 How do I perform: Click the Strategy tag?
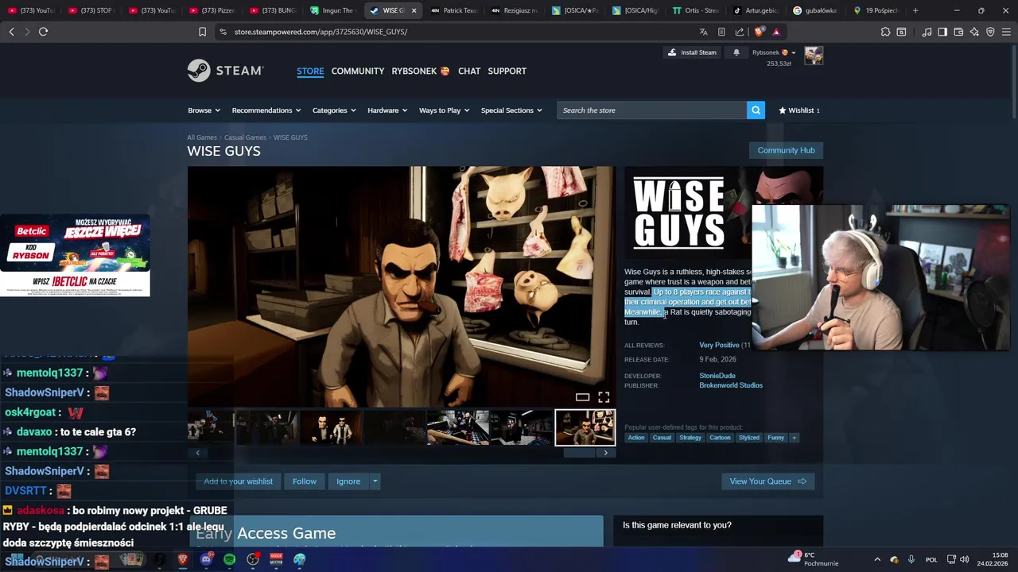pyautogui.click(x=690, y=438)
